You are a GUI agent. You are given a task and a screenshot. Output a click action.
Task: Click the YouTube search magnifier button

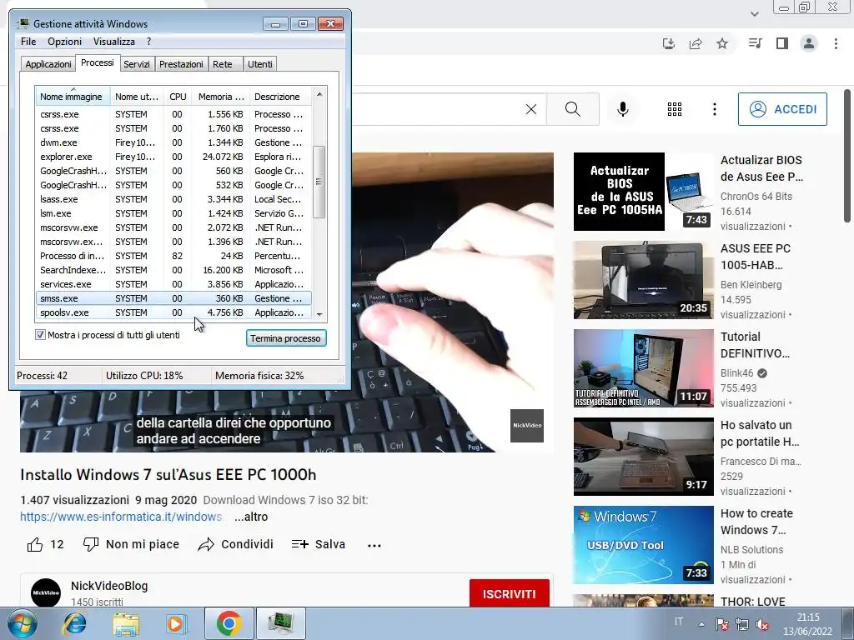pos(572,109)
